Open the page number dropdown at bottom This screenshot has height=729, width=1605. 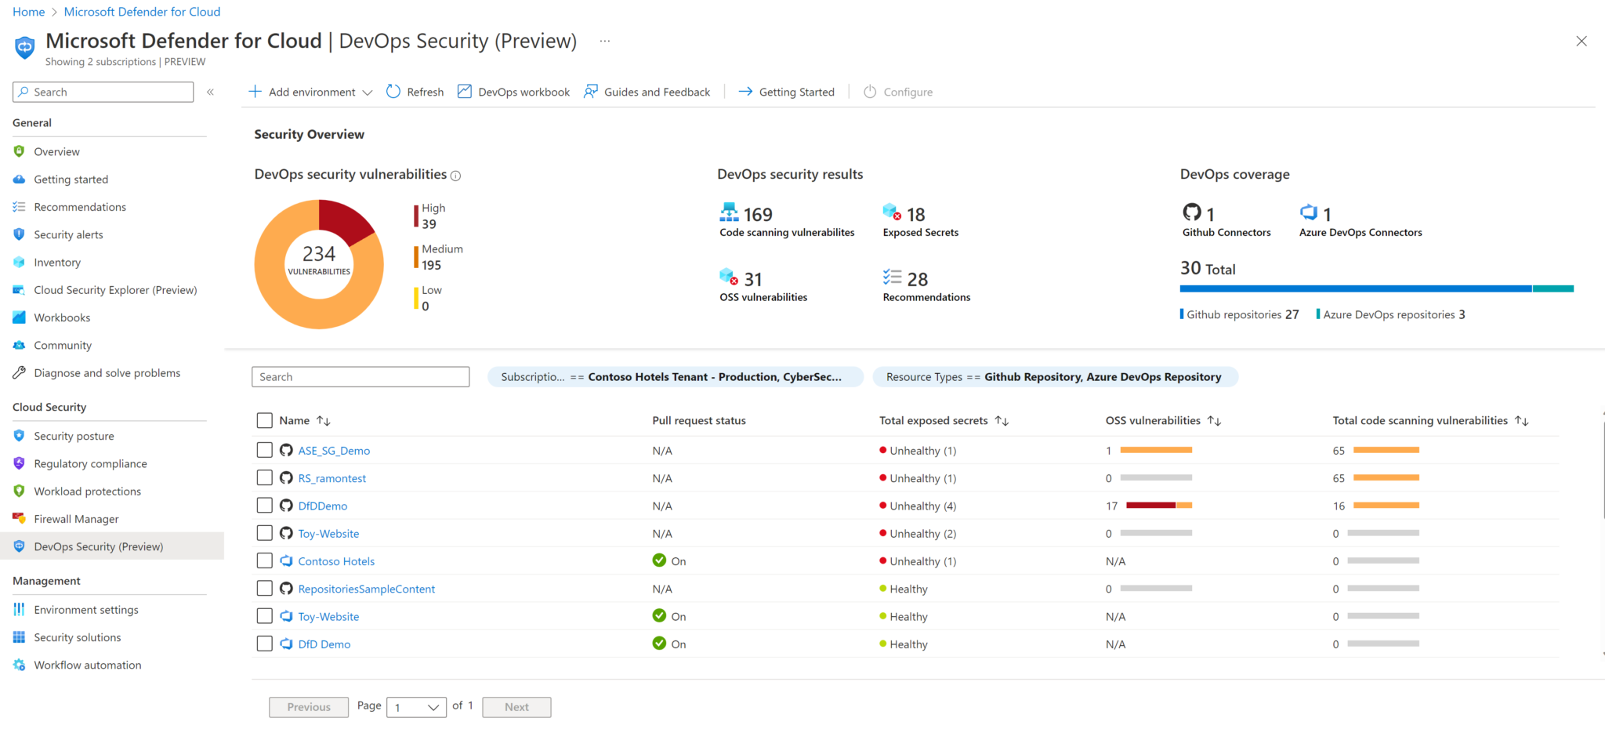pos(416,706)
